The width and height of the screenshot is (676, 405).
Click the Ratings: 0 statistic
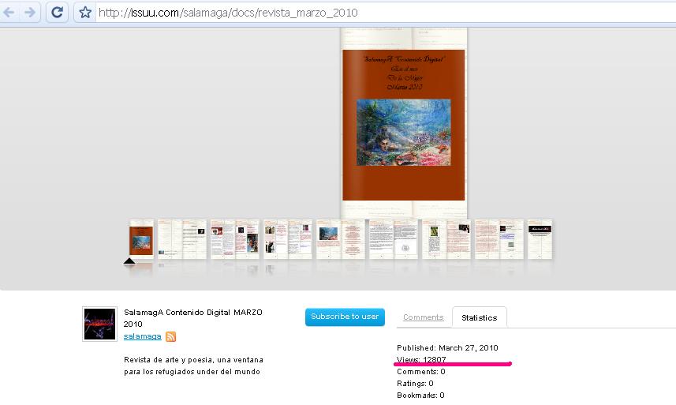(415, 383)
